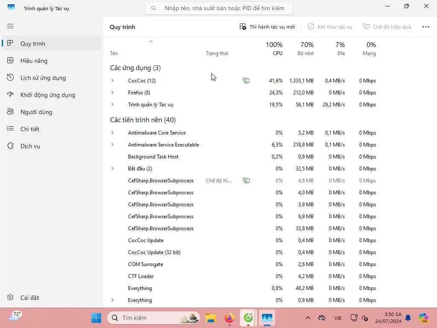Go to Khởi động ứng dụng
Screen dimensions: 437x328
[52, 95]
